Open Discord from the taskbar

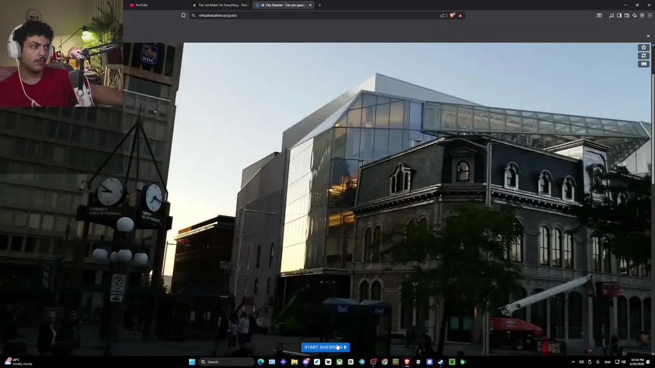305,362
